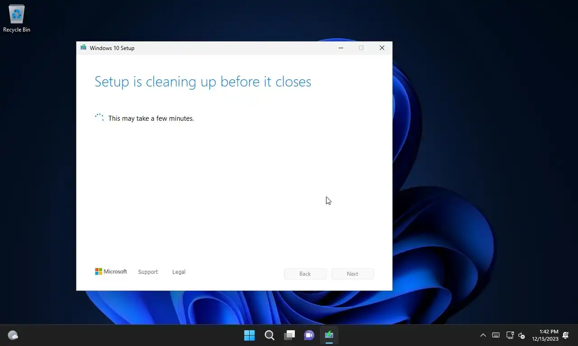
Task: Open the touch keyboard tray icon
Action: [496, 335]
